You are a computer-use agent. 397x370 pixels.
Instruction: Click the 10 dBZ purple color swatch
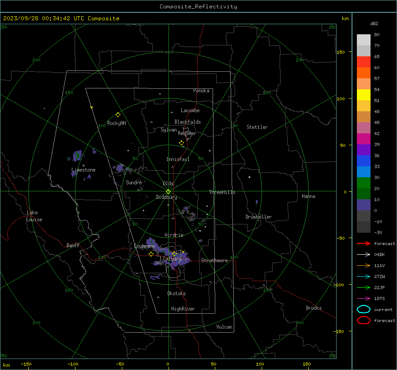[363, 205]
